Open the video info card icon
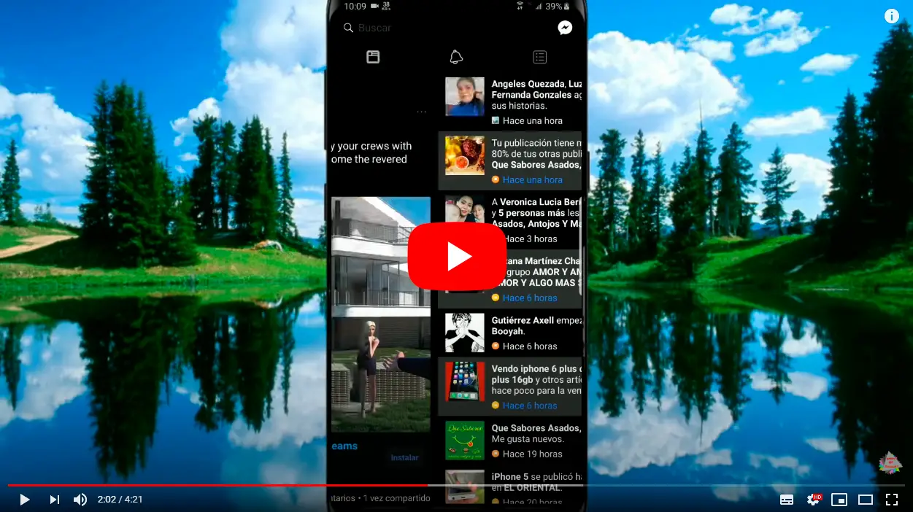The height and width of the screenshot is (512, 913). (x=892, y=16)
